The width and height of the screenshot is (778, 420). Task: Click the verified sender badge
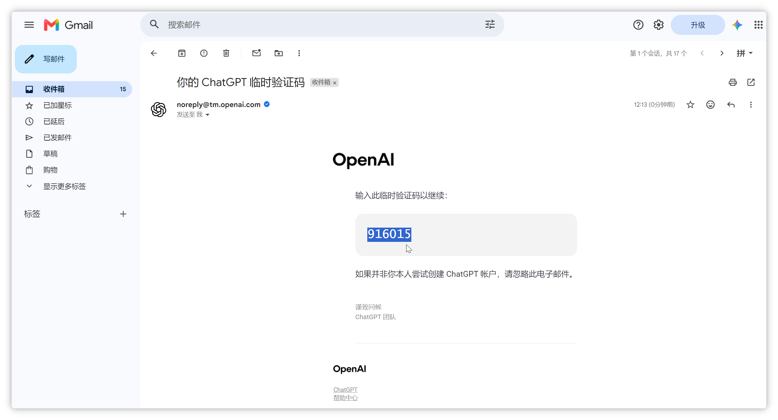tap(267, 104)
